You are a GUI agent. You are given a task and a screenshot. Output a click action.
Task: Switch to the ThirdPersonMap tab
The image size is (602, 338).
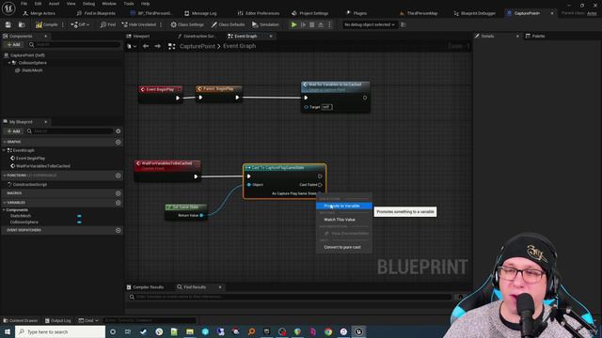(419, 13)
